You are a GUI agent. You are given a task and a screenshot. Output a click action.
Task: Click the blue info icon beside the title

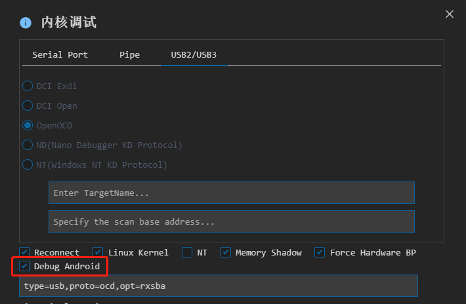(26, 23)
